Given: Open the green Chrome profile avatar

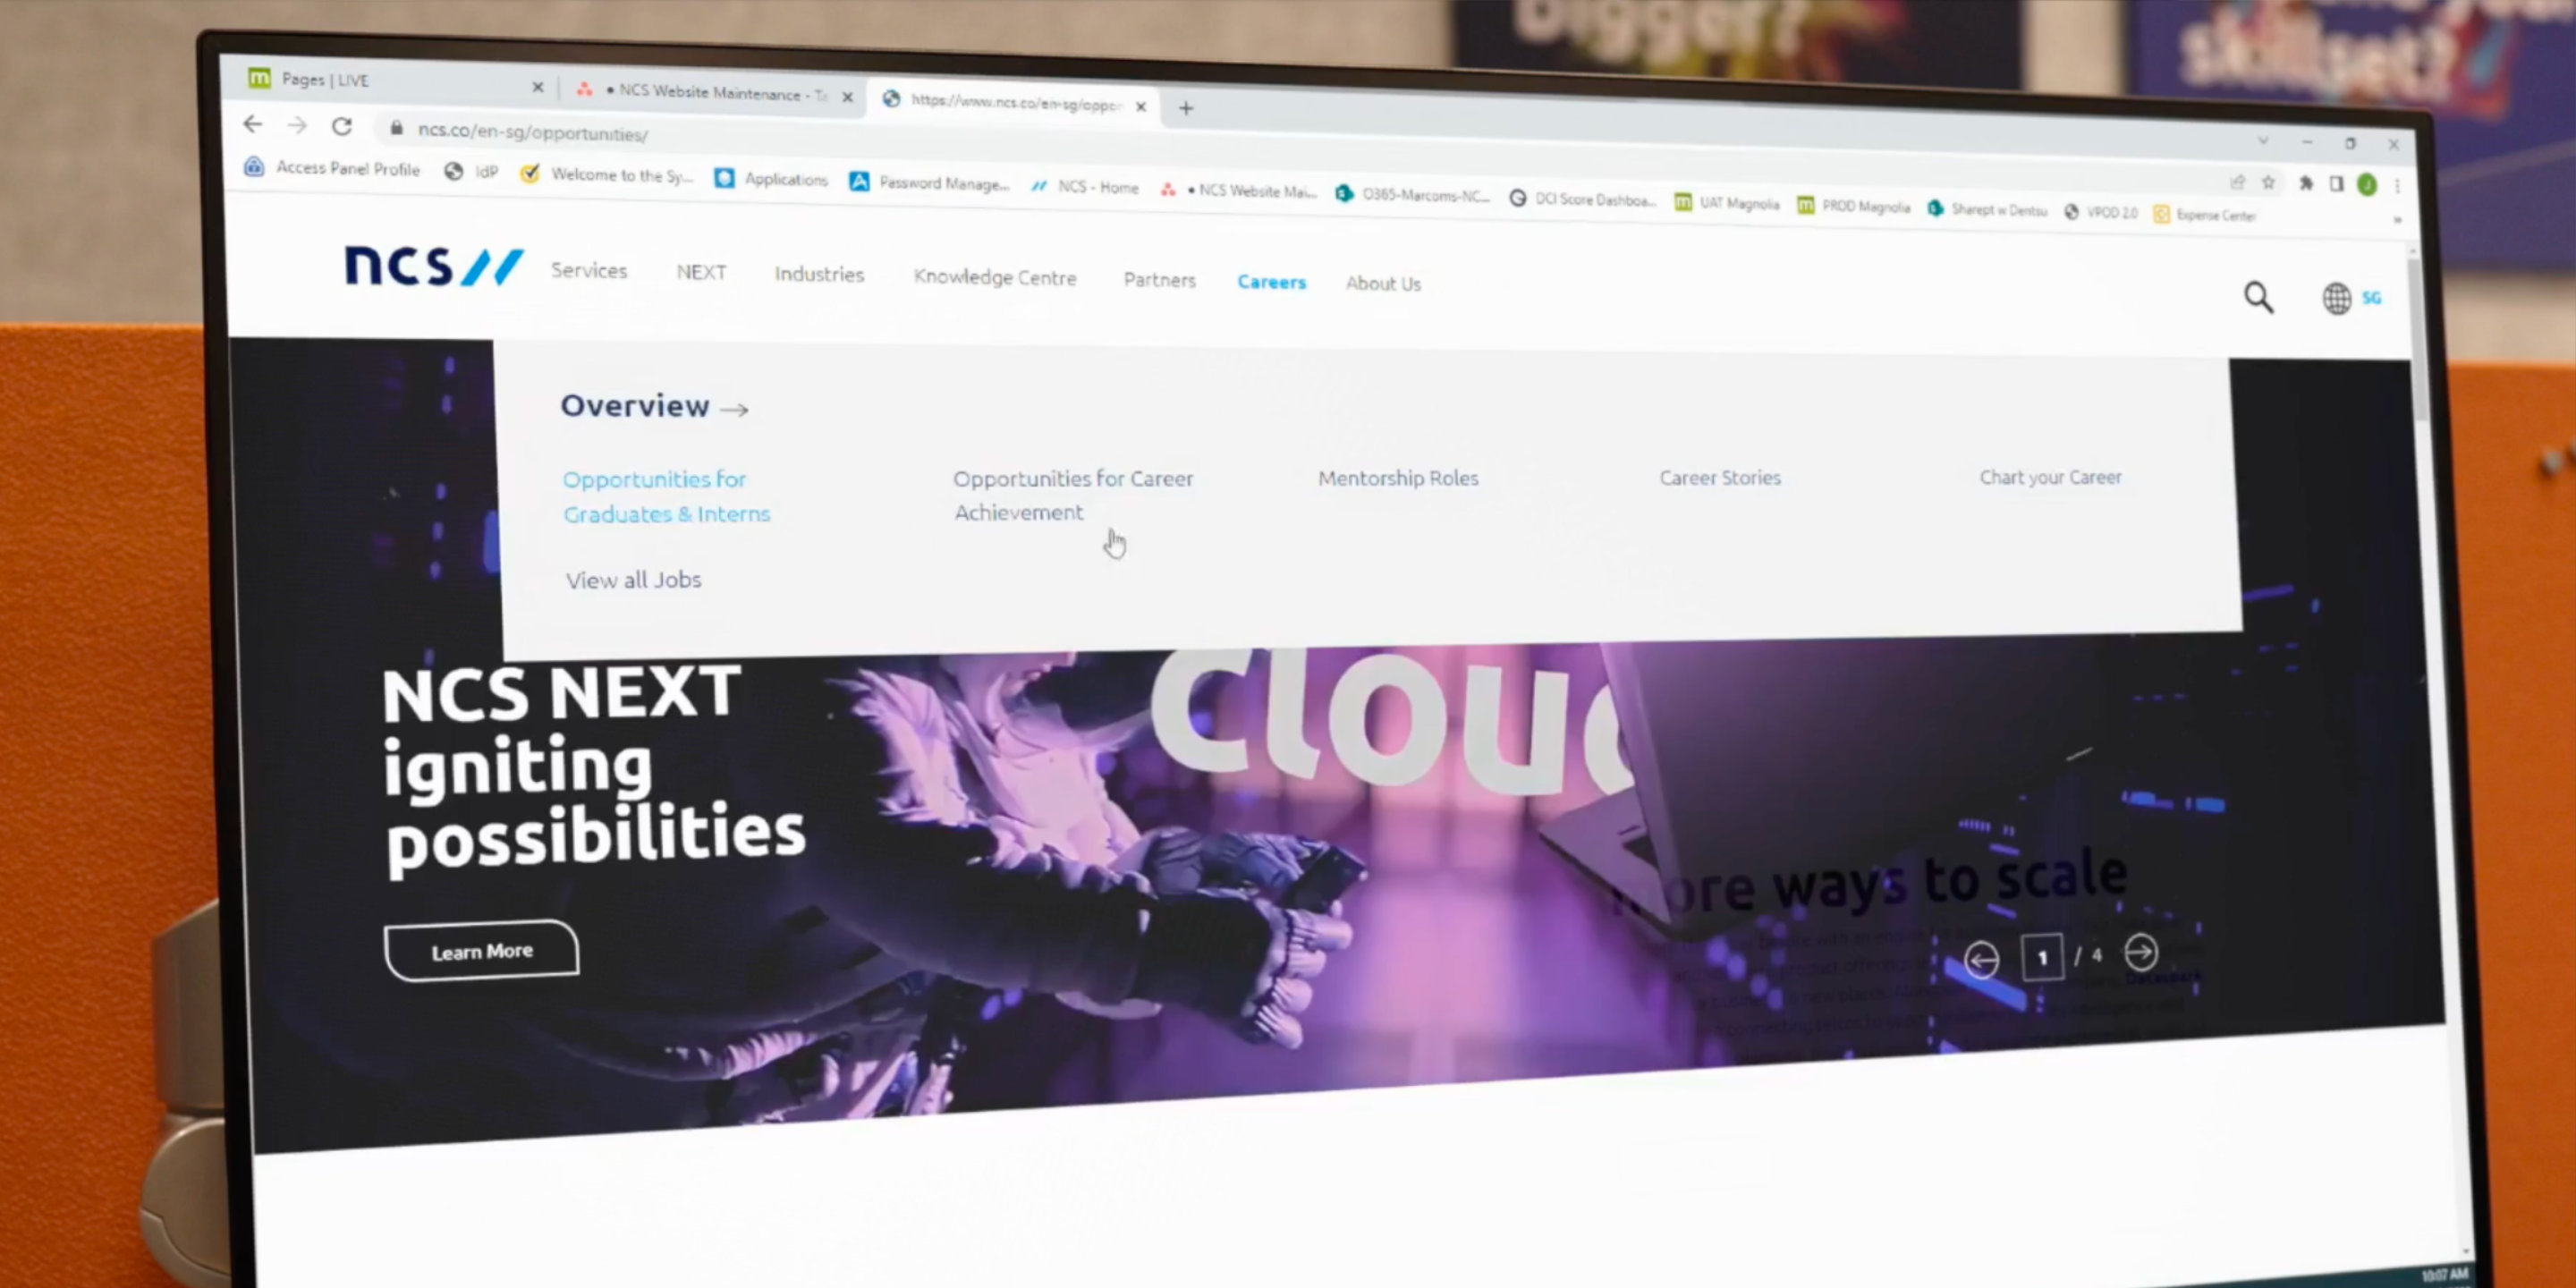Looking at the screenshot, I should click(x=2367, y=184).
